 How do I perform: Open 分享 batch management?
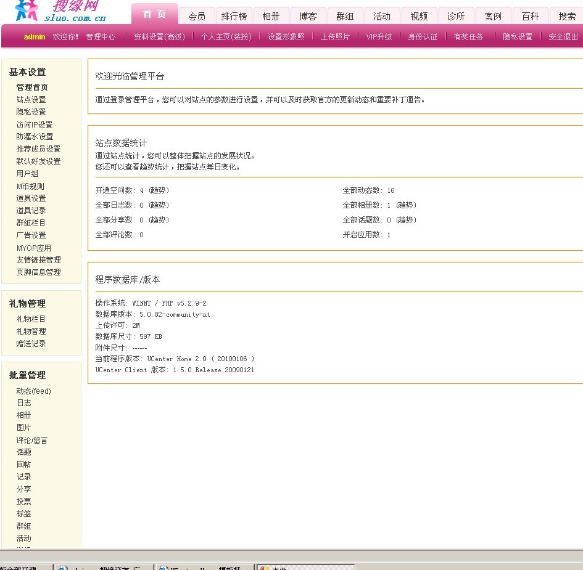pos(24,489)
